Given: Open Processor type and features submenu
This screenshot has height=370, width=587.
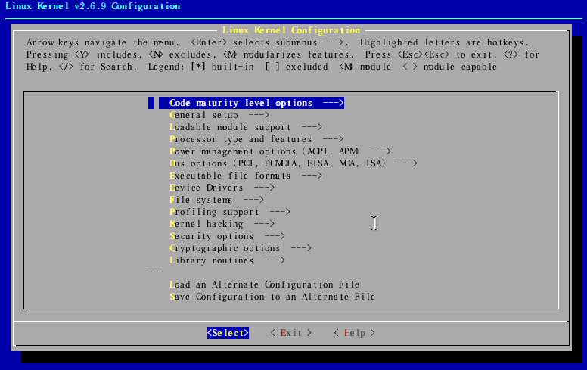Looking at the screenshot, I should 256,139.
